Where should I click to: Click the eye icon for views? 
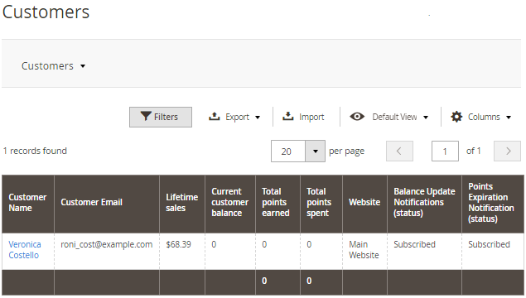click(357, 117)
